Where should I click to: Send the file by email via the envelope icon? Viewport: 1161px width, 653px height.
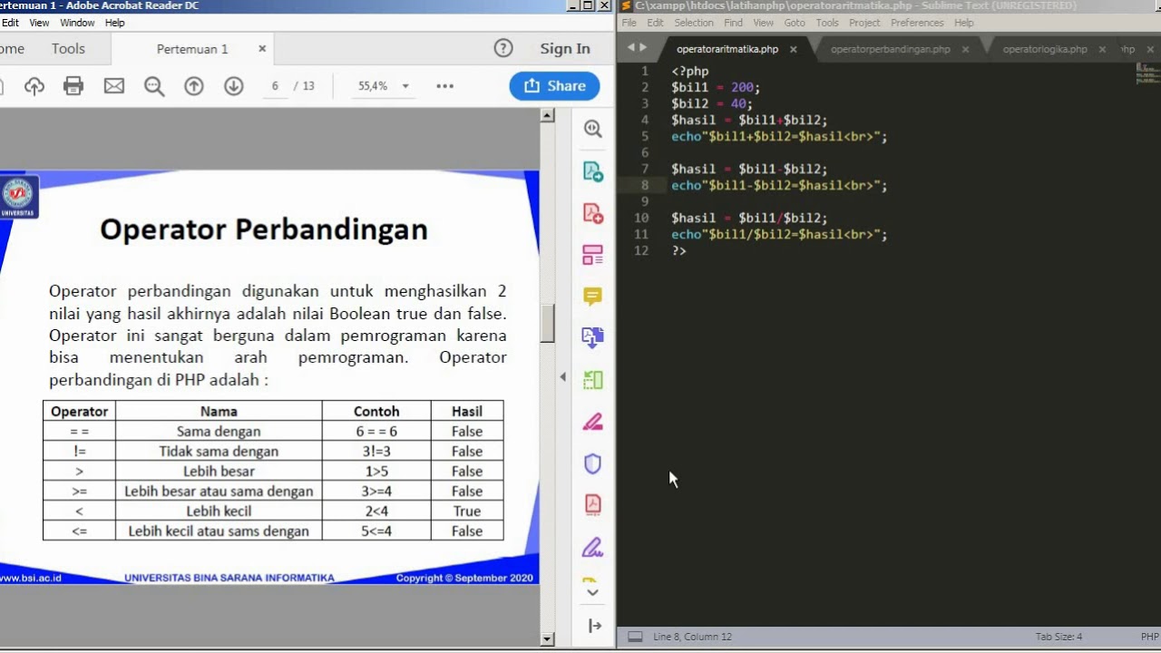pyautogui.click(x=113, y=86)
